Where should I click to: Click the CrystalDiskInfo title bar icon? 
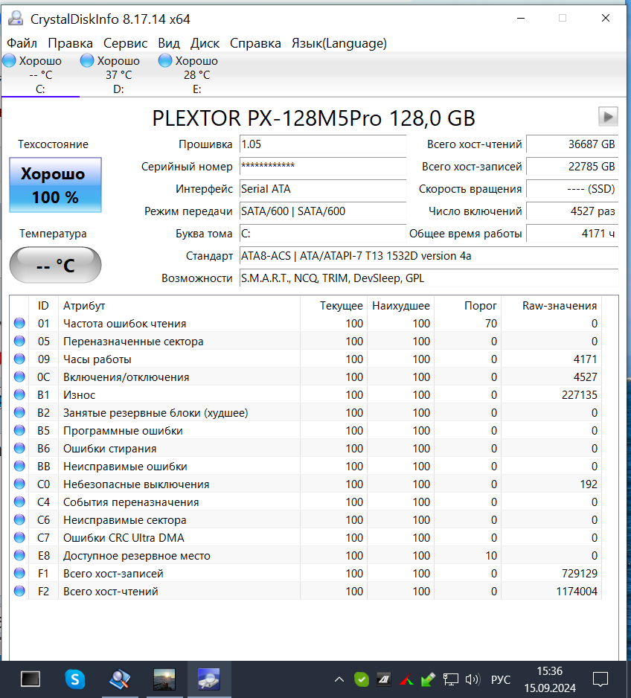[x=16, y=19]
